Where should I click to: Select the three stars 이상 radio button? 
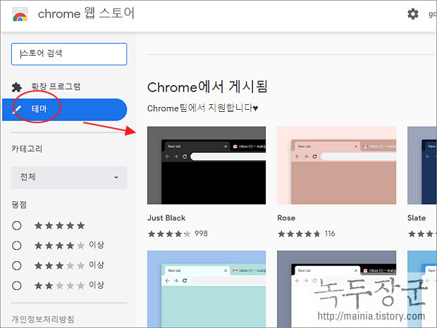point(17,265)
